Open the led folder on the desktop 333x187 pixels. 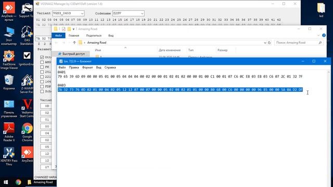[x=321, y=10]
